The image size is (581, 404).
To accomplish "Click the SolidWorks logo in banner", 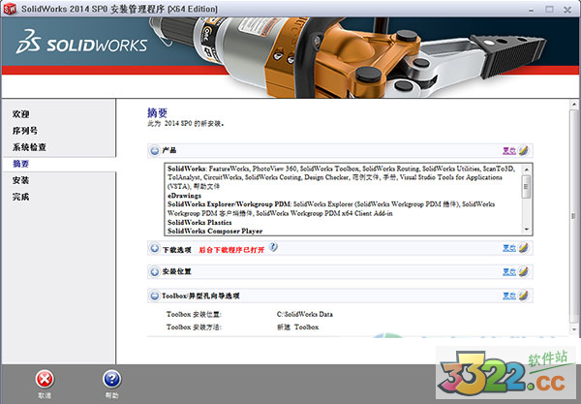I will (x=81, y=43).
